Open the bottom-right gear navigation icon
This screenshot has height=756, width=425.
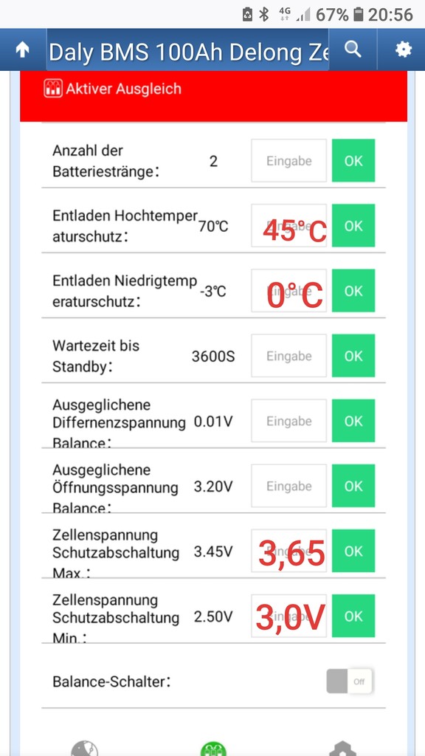click(x=342, y=749)
